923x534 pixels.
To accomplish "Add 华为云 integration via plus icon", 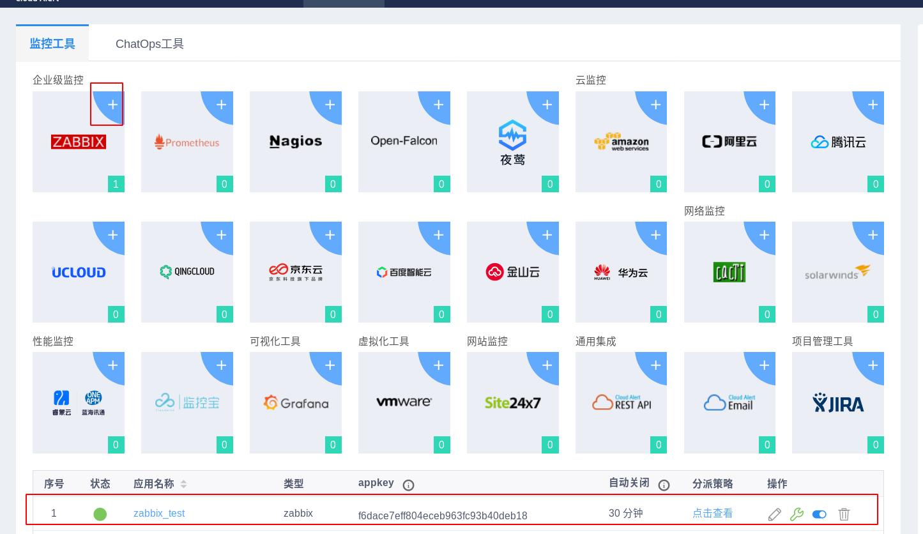I will (x=656, y=234).
